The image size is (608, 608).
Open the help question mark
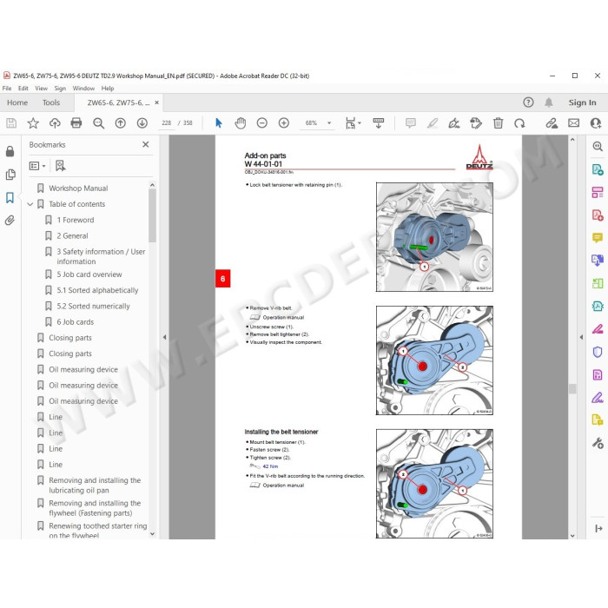(528, 102)
